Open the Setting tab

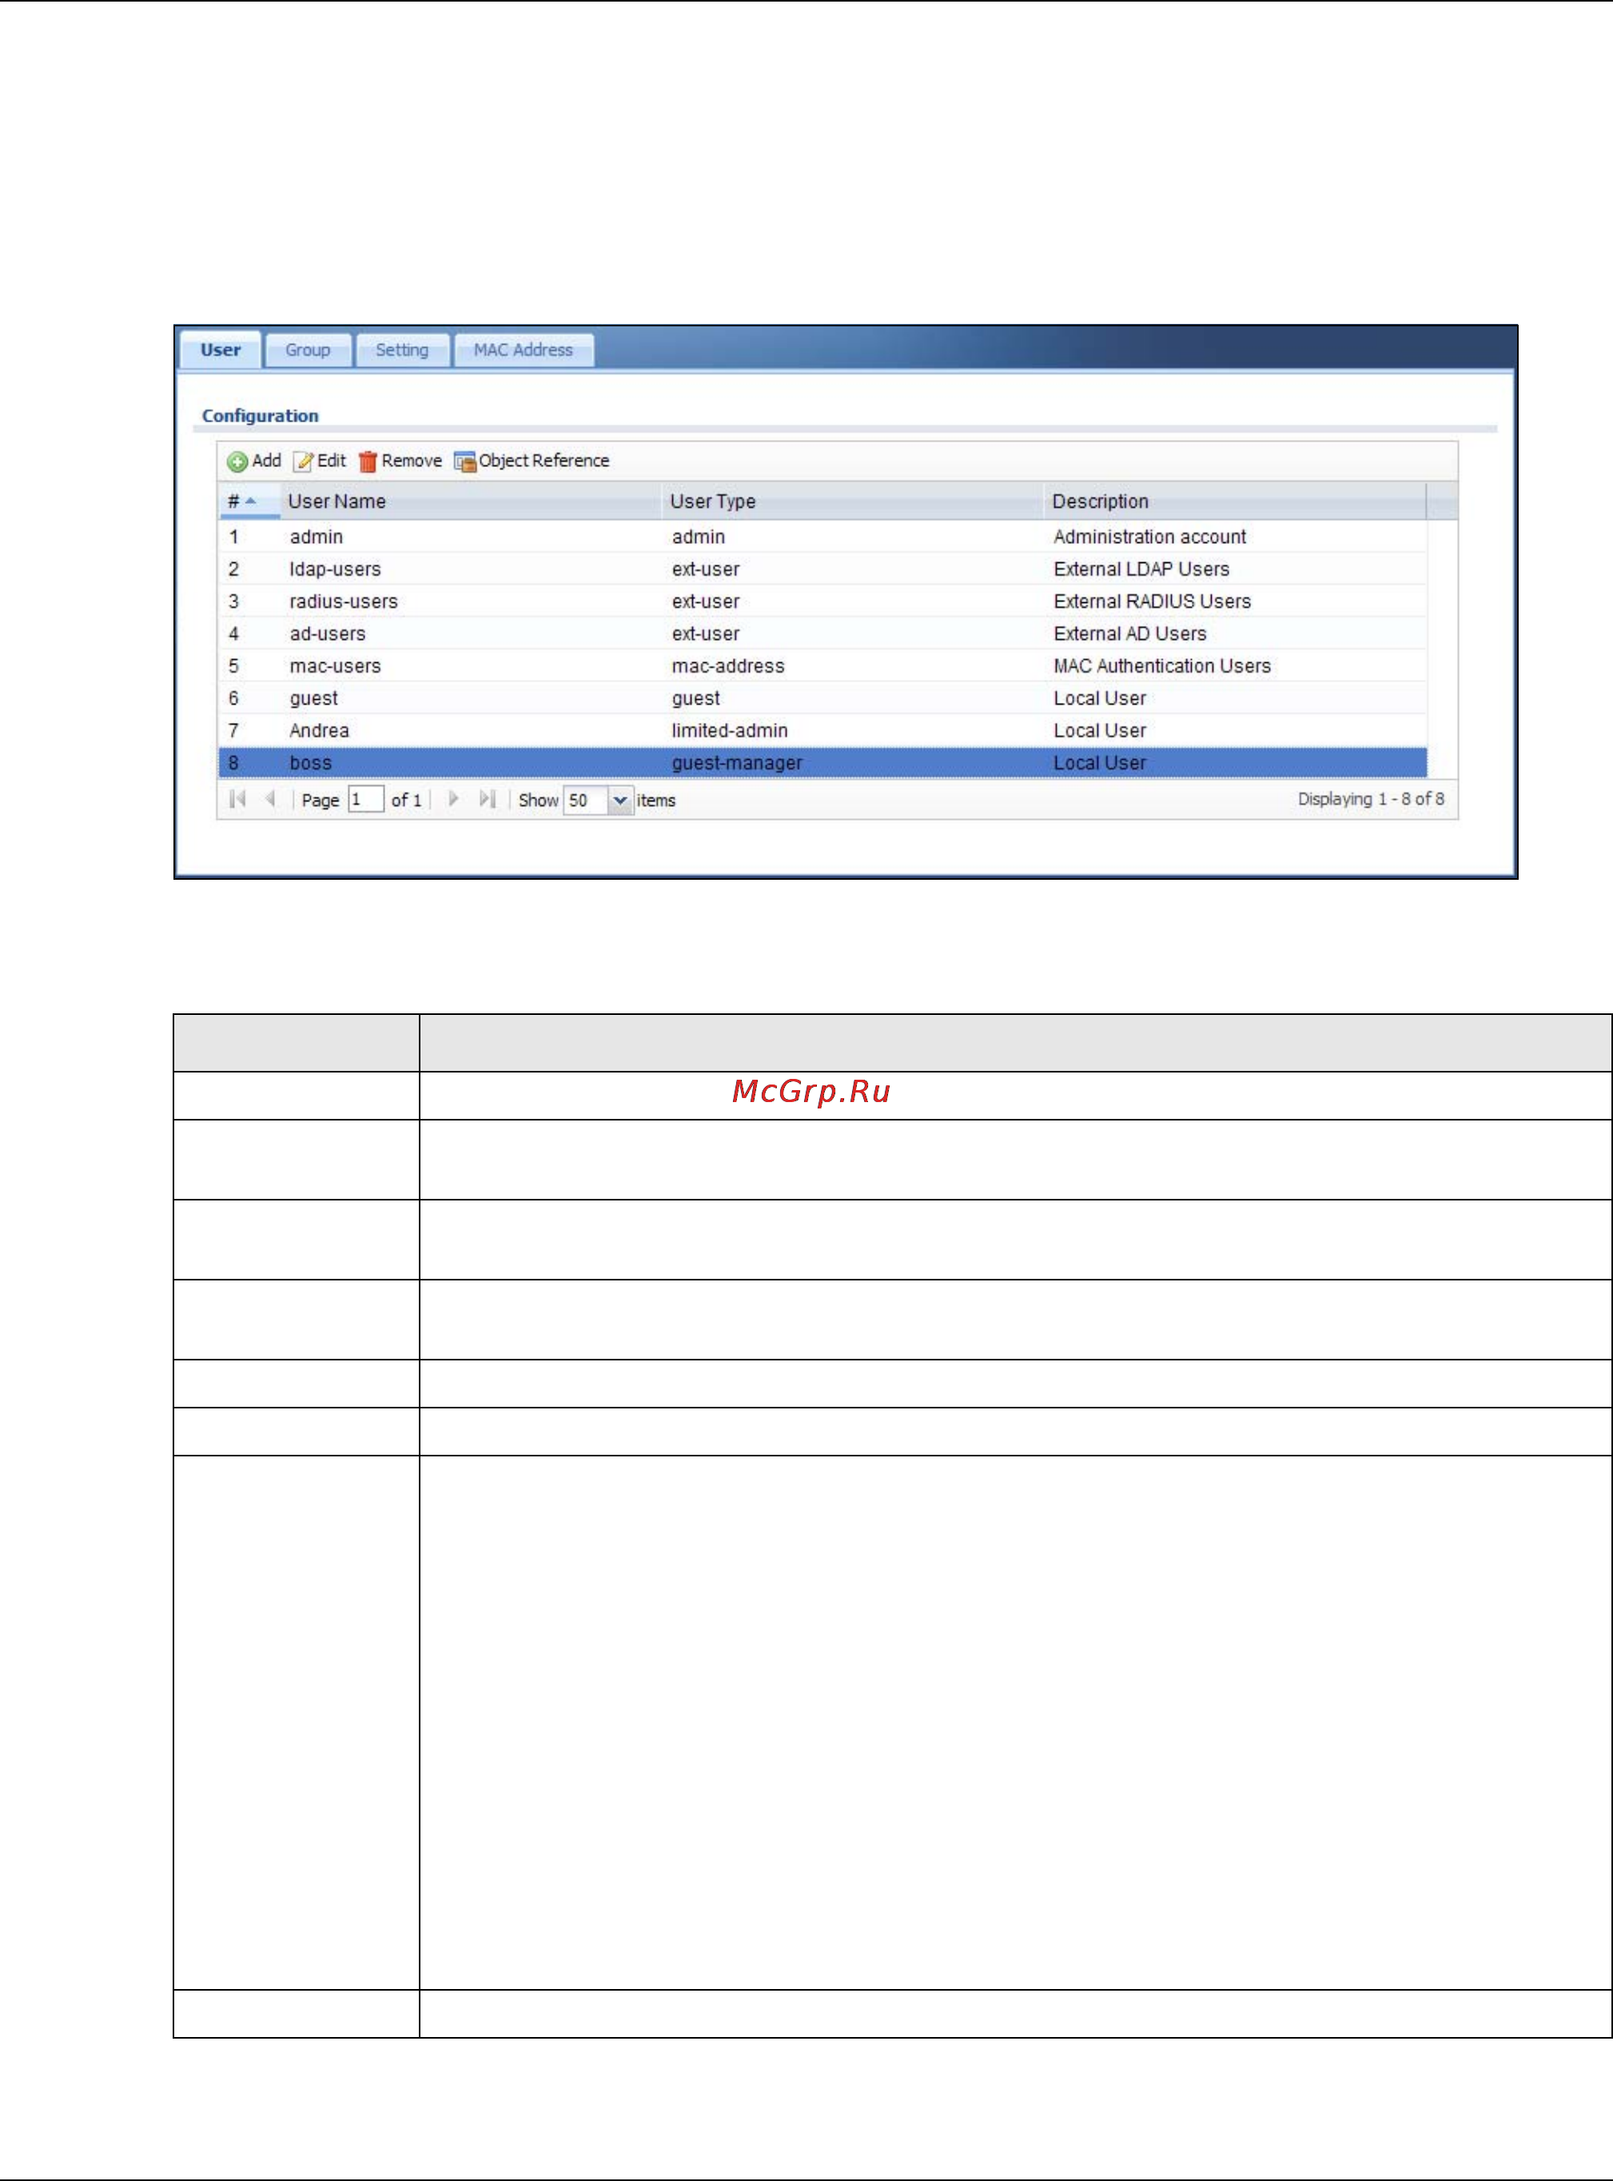click(x=402, y=350)
